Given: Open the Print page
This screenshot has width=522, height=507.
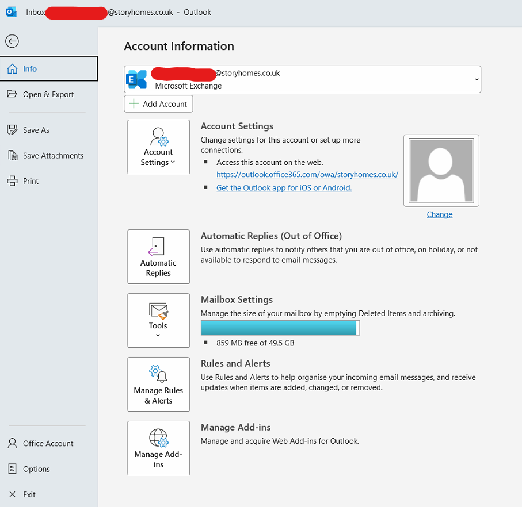Looking at the screenshot, I should click(x=48, y=181).
